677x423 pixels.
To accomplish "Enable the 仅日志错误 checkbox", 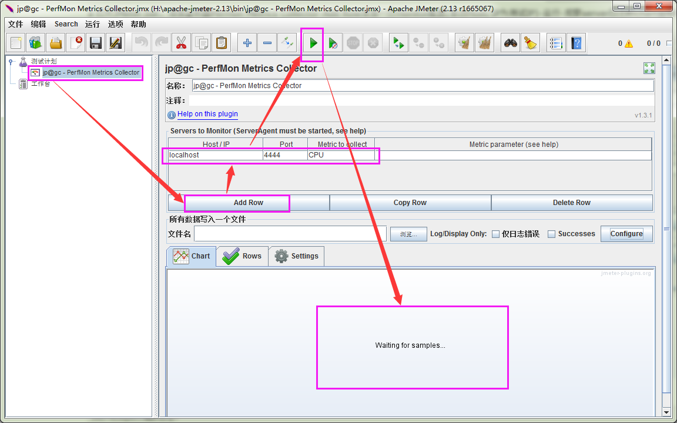I will (495, 234).
